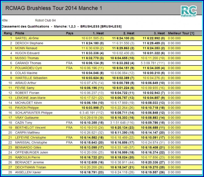The width and height of the screenshot is (204, 177).
Task: Click rank number 14 in MICHAUDET row
Action: point(10,103)
